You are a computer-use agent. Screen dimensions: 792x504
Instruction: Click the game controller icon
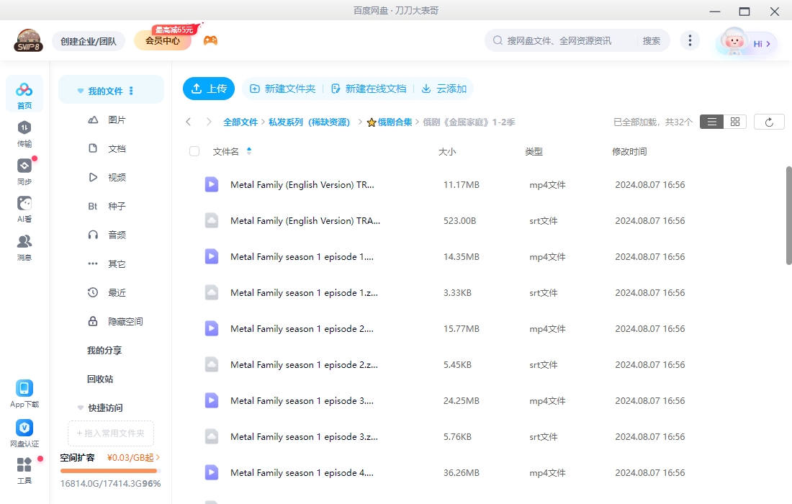tap(211, 40)
